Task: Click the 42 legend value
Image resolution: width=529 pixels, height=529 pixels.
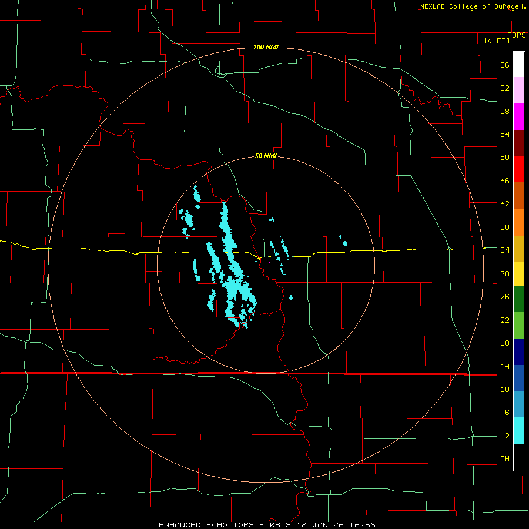Action: tap(505, 203)
